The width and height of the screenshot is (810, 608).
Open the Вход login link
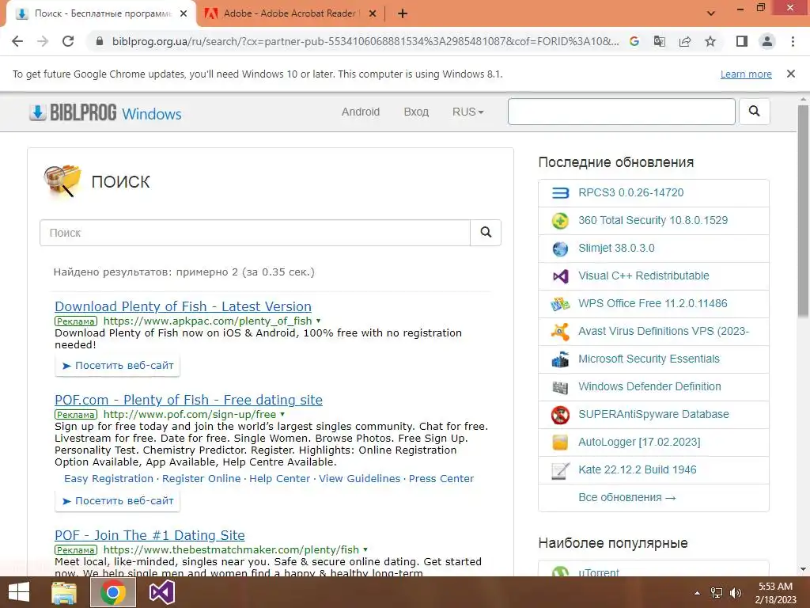pyautogui.click(x=416, y=112)
